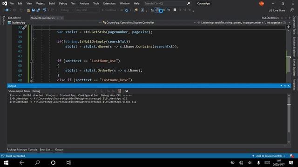Click the Undo arrow icon
The height and width of the screenshot is (167, 298).
click(45, 10)
